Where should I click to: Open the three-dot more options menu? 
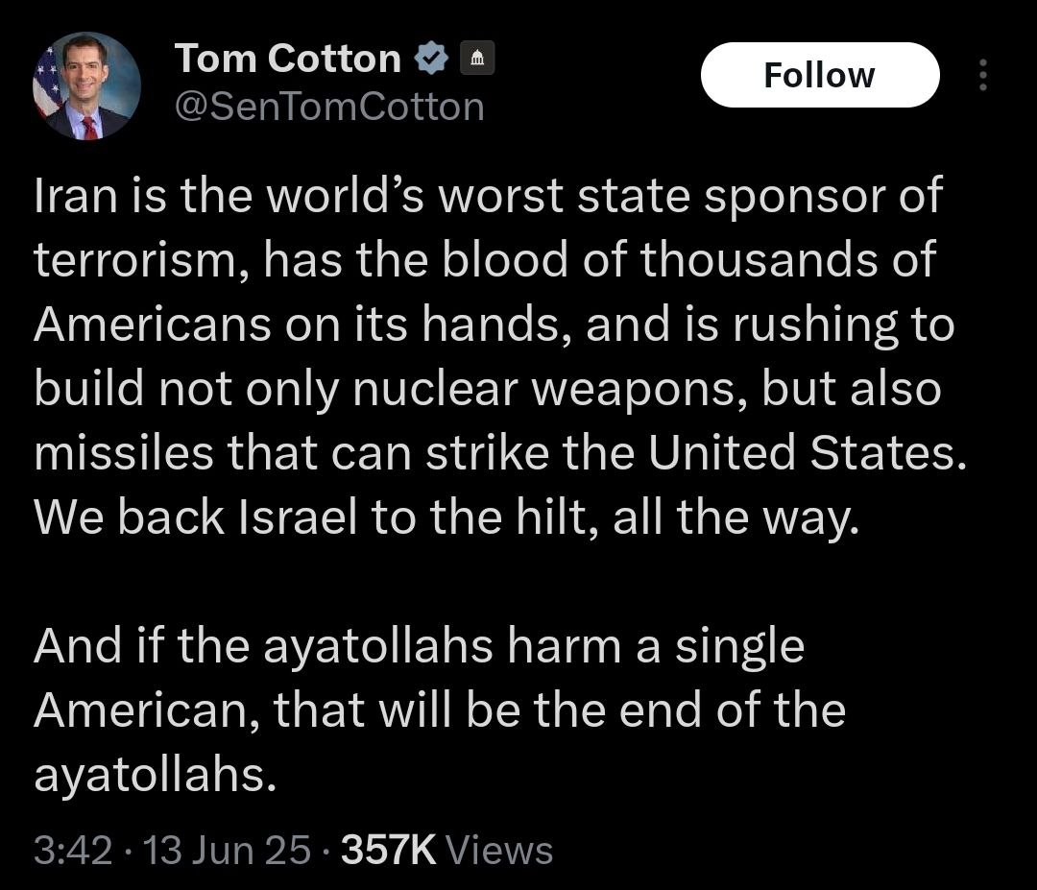(981, 76)
